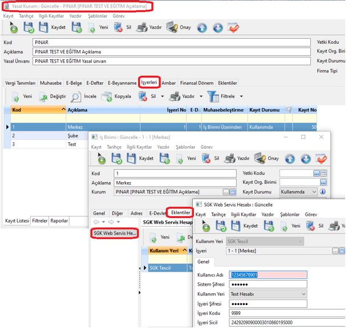
Task: Switch to the Ambar tab
Action: (168, 83)
